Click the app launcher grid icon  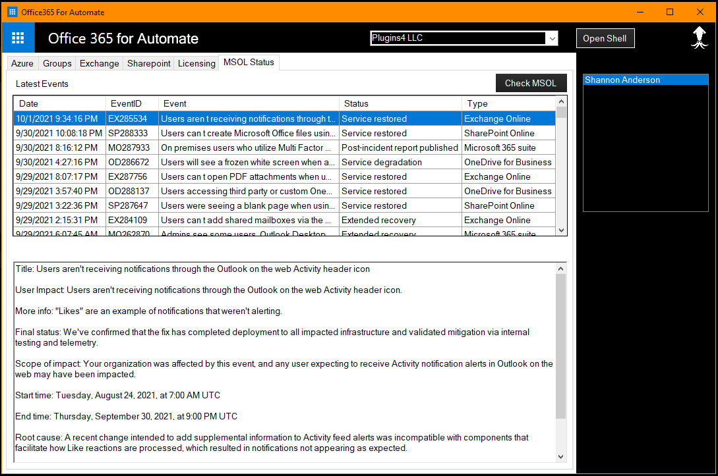tap(18, 38)
